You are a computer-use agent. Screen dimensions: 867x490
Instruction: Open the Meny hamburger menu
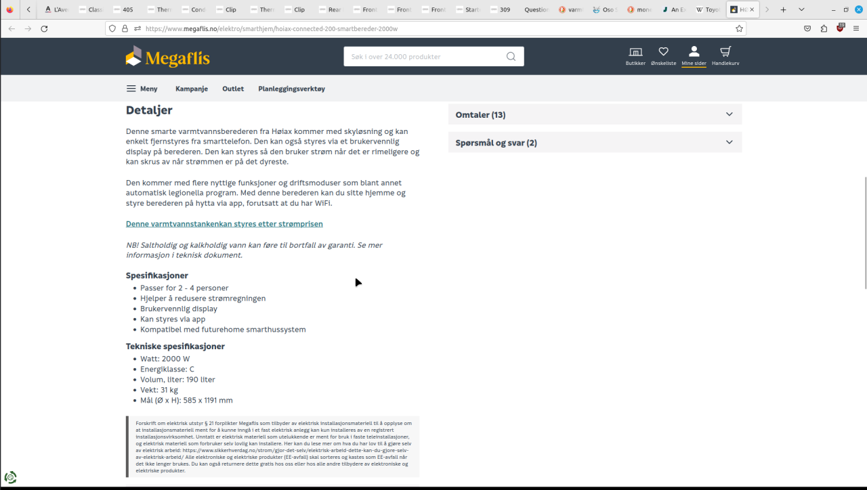(x=142, y=89)
